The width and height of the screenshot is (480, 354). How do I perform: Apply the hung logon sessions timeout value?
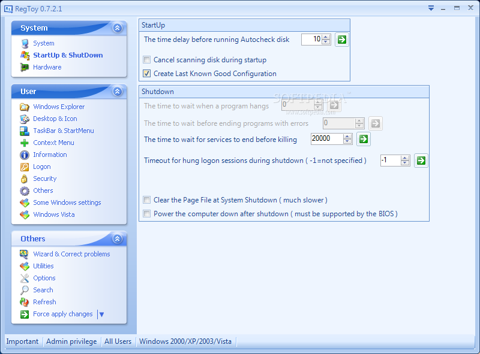tap(421, 161)
